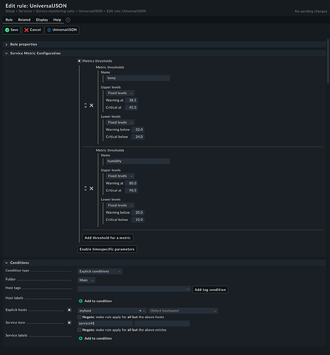Click Services in the breadcrumb
The height and width of the screenshot is (355, 330).
click(25, 11)
